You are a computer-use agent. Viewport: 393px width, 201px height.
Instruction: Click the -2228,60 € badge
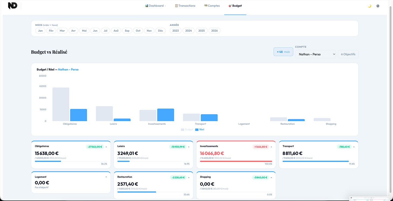coord(178,178)
